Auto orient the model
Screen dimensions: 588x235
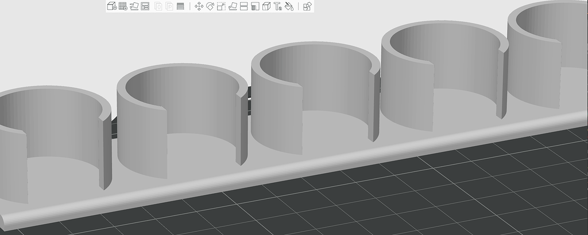pyautogui.click(x=134, y=6)
